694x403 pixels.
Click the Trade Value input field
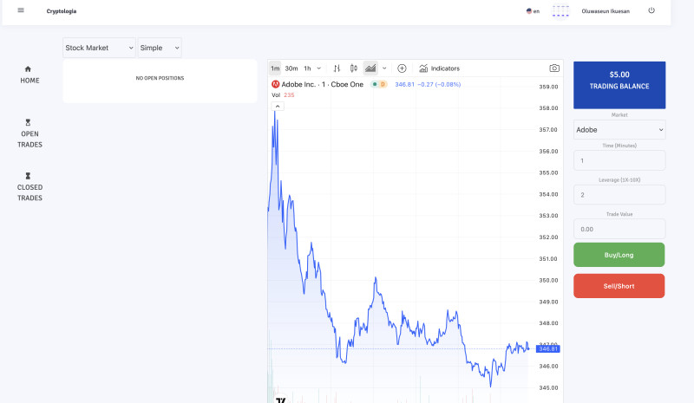click(x=619, y=229)
